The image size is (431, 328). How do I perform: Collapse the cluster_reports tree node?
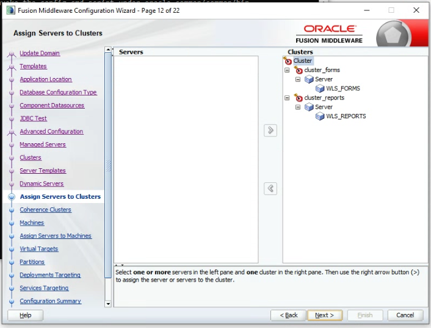pos(287,98)
